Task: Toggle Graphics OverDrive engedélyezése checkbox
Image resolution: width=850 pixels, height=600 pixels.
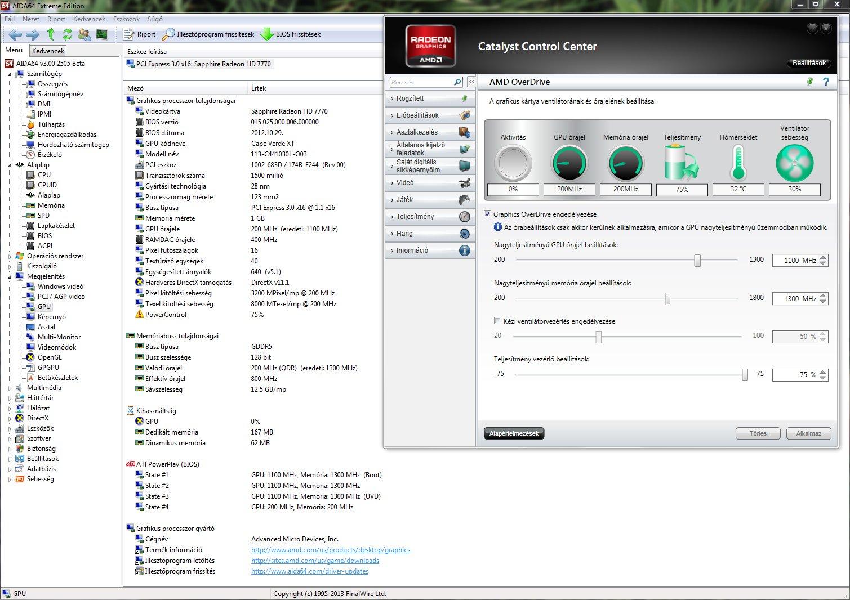Action: (488, 214)
